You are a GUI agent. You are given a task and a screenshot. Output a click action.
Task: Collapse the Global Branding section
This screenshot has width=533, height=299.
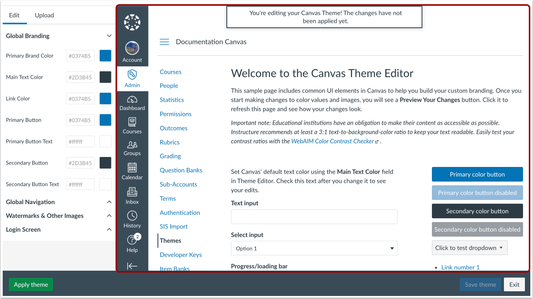point(109,36)
